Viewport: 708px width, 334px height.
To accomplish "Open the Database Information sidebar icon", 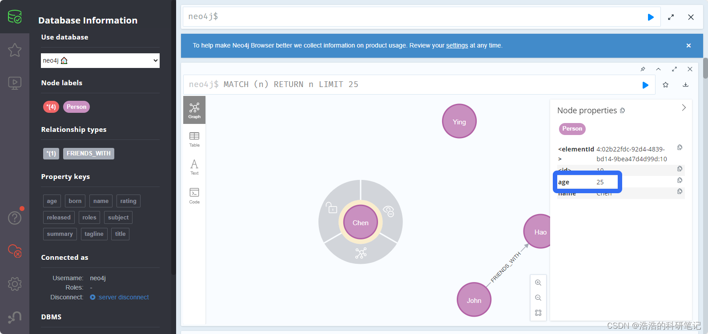I will point(15,17).
